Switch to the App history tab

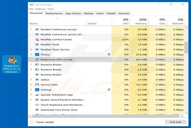[x=73, y=13]
